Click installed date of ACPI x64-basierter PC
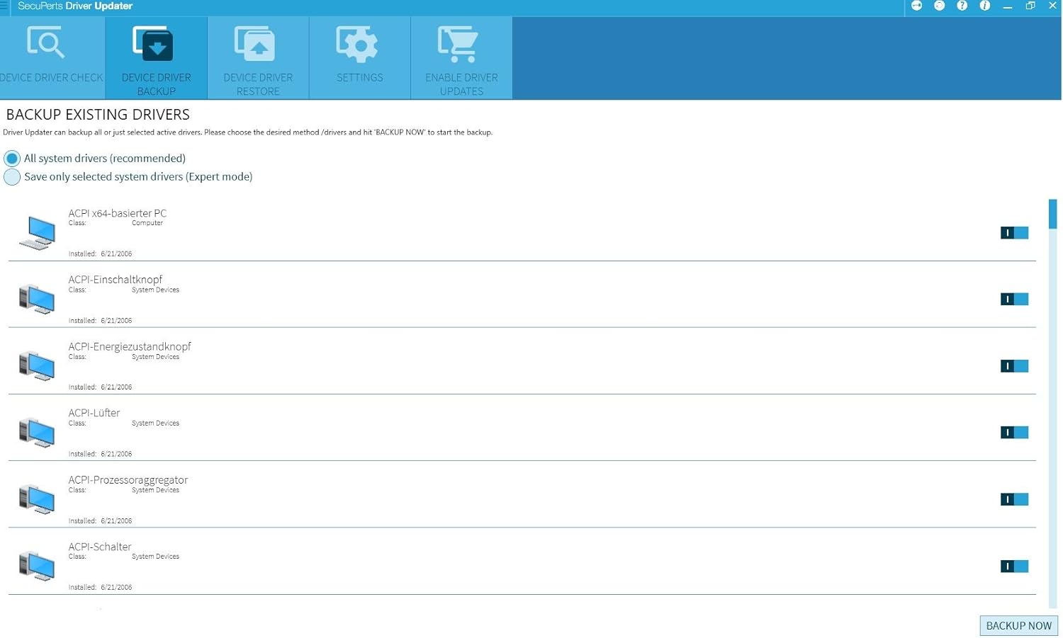This screenshot has width=1063, height=638. (116, 254)
